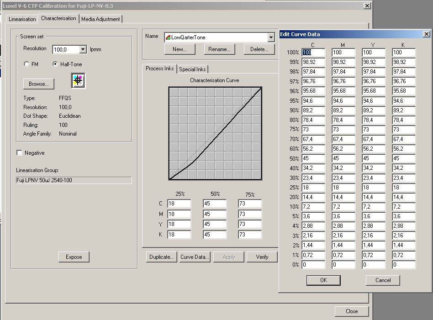433x320 pixels.
Task: Switch to the Linearisation tab
Action: tap(22, 19)
